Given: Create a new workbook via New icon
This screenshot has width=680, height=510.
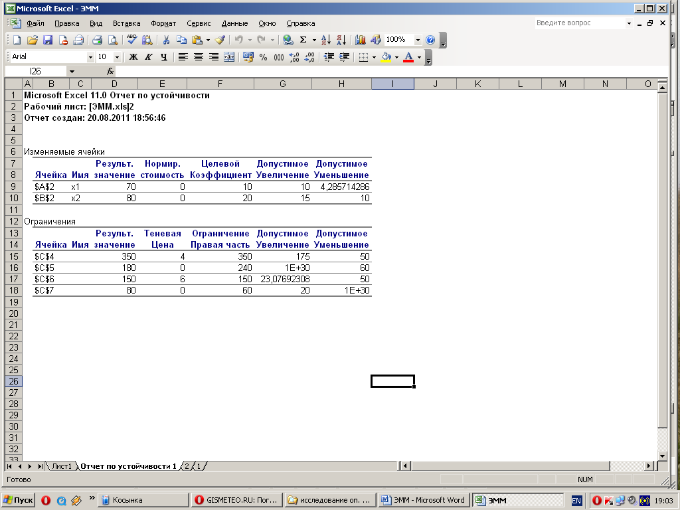Looking at the screenshot, I should (x=17, y=40).
